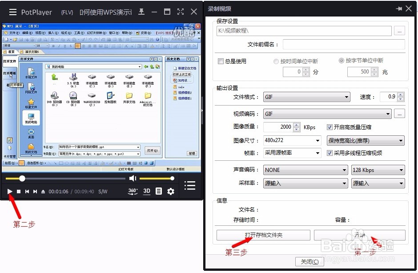Select 按字节单位中断 radio button
Viewport: 418px width, 273px height.
[x=341, y=61]
